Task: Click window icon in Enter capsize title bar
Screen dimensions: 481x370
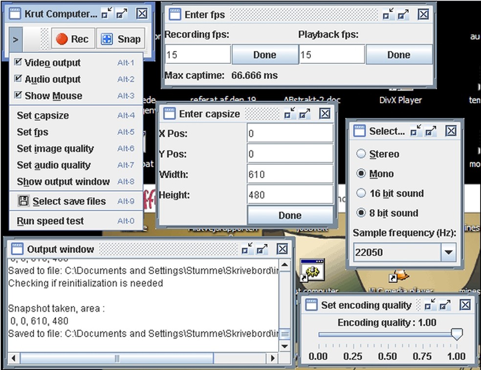Action: pyautogui.click(x=169, y=114)
